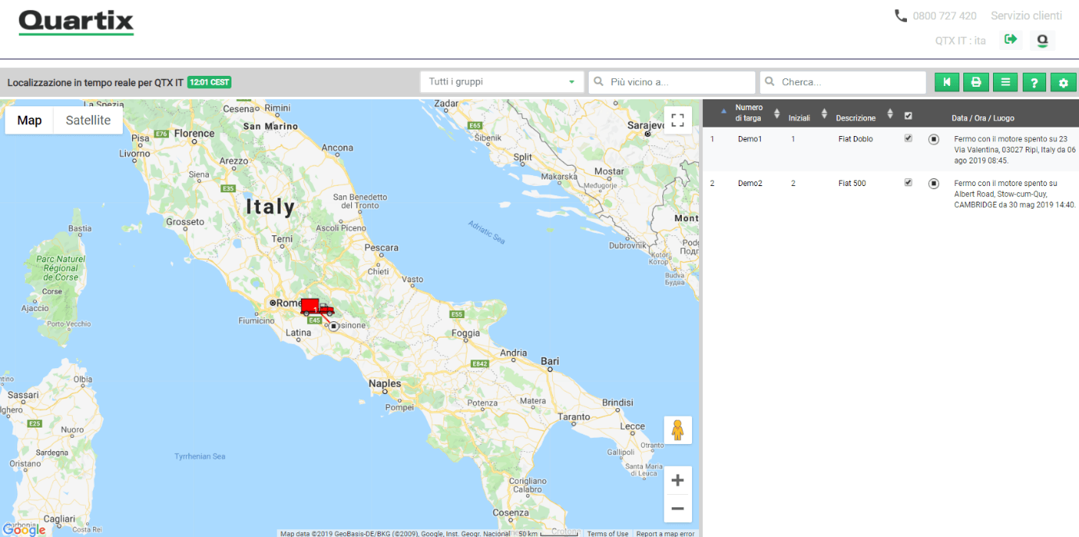Open settings with the gear icon
This screenshot has width=1079, height=537.
(x=1063, y=82)
